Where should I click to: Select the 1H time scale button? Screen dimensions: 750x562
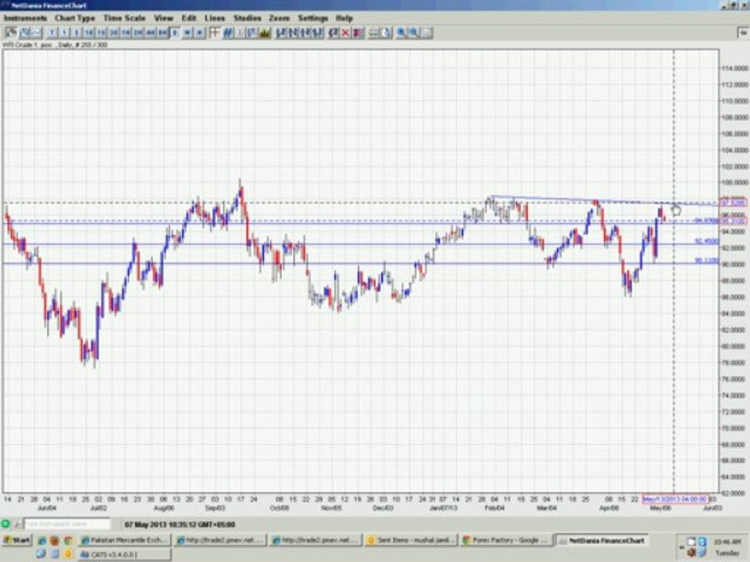pos(126,33)
